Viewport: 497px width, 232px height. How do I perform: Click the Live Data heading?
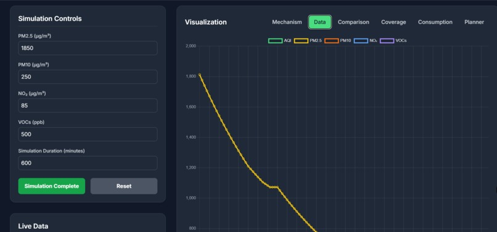pyautogui.click(x=33, y=226)
